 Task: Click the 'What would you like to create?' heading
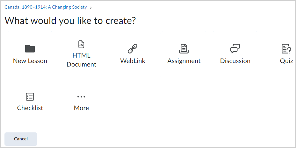coord(70,20)
